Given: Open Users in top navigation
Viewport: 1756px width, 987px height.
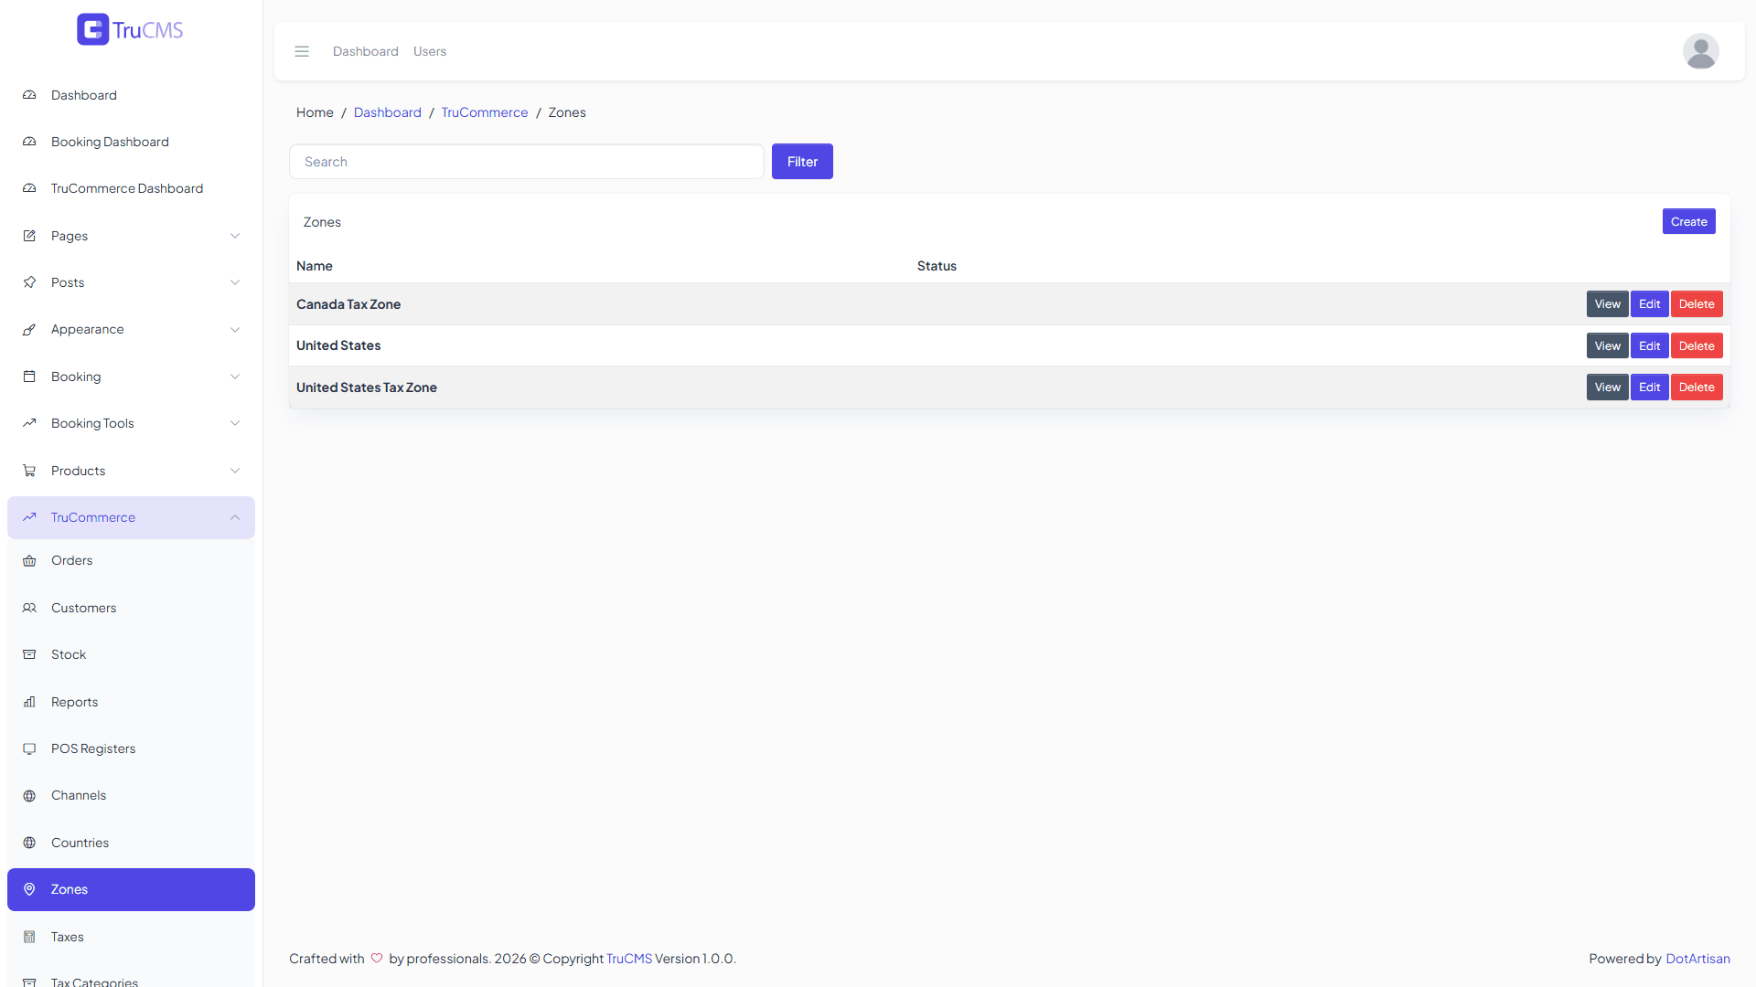Looking at the screenshot, I should click(430, 51).
